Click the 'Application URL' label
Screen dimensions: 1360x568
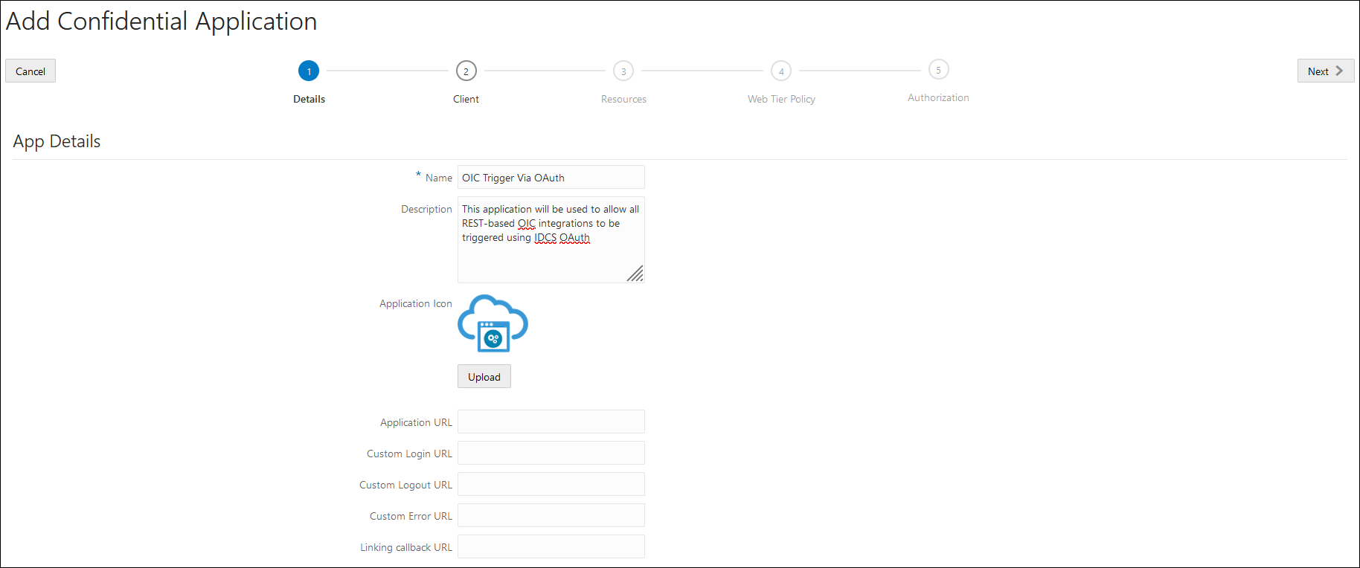click(x=416, y=422)
